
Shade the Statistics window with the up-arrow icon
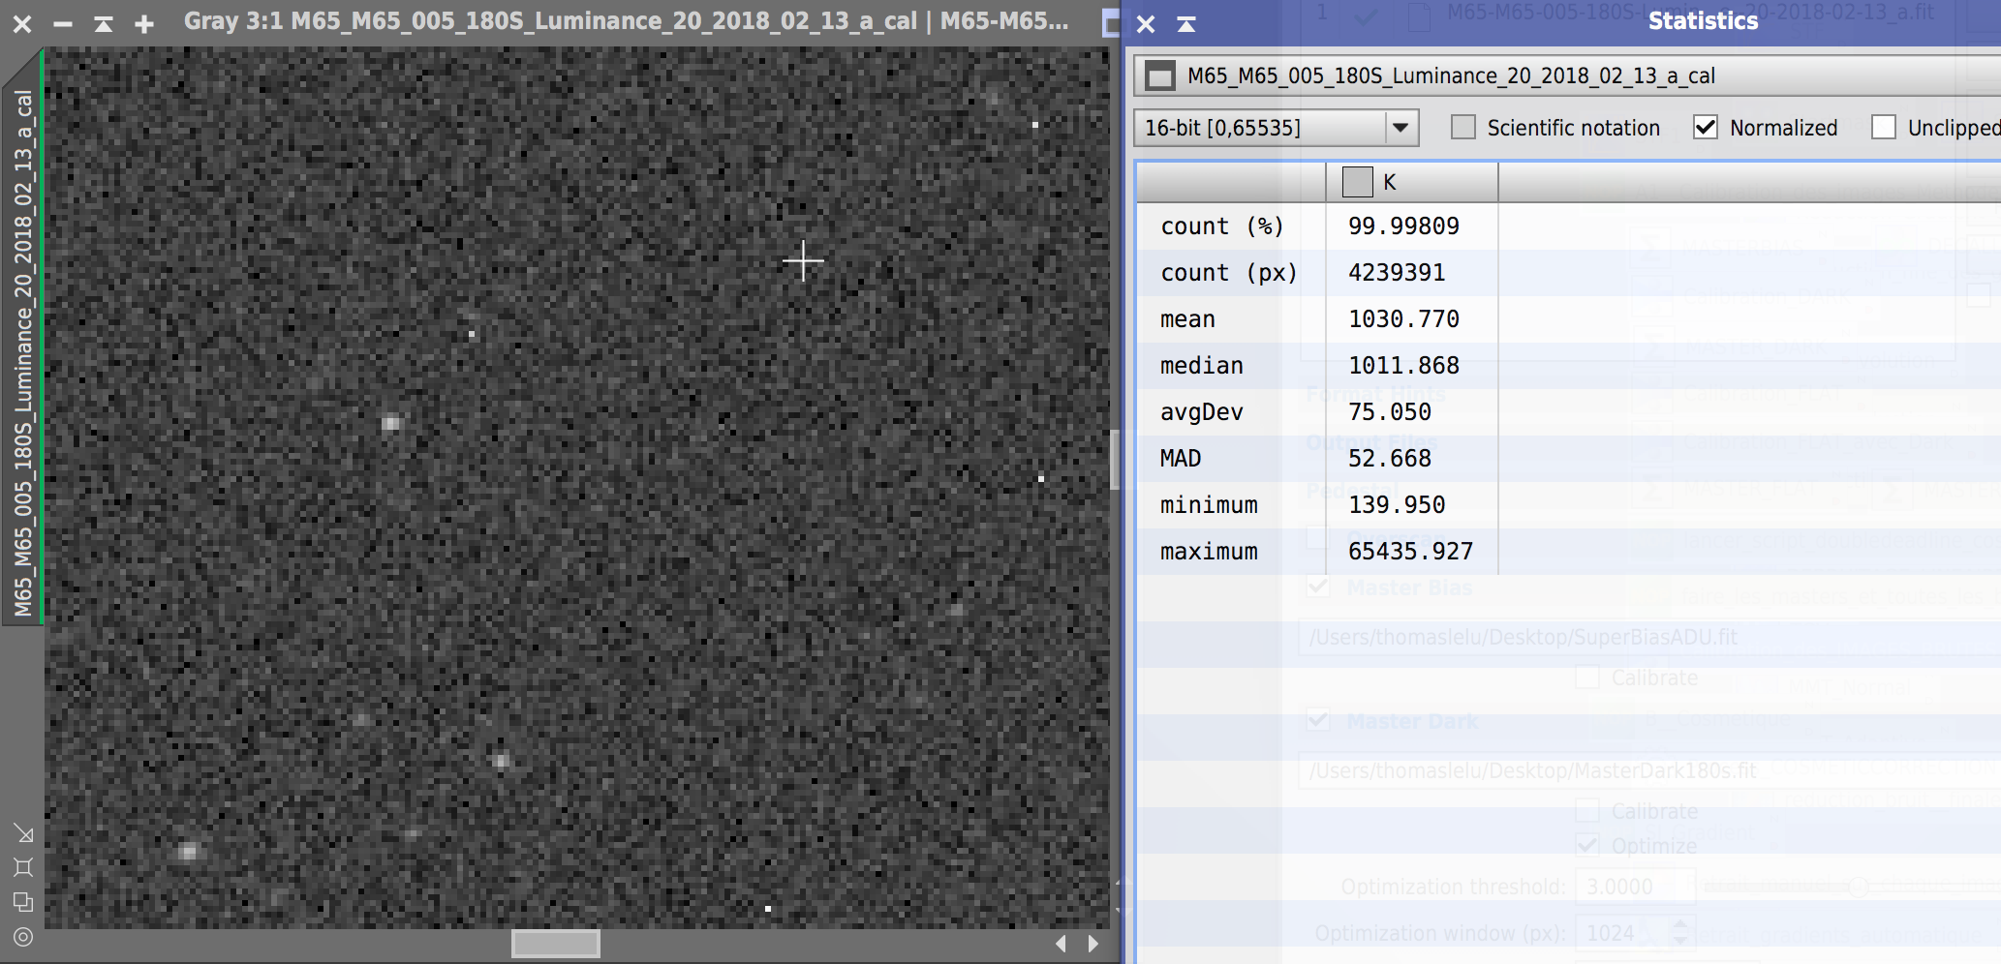[x=1186, y=23]
